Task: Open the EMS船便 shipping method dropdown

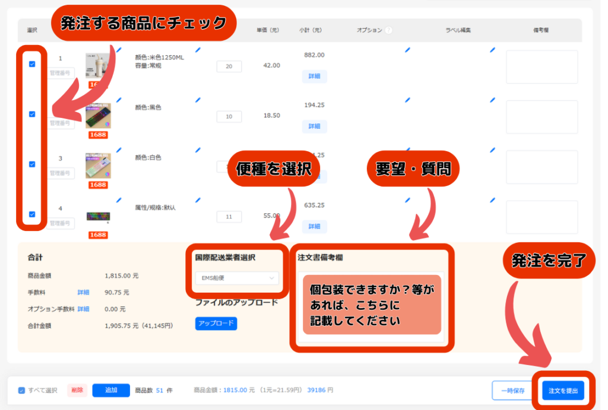Action: point(236,278)
